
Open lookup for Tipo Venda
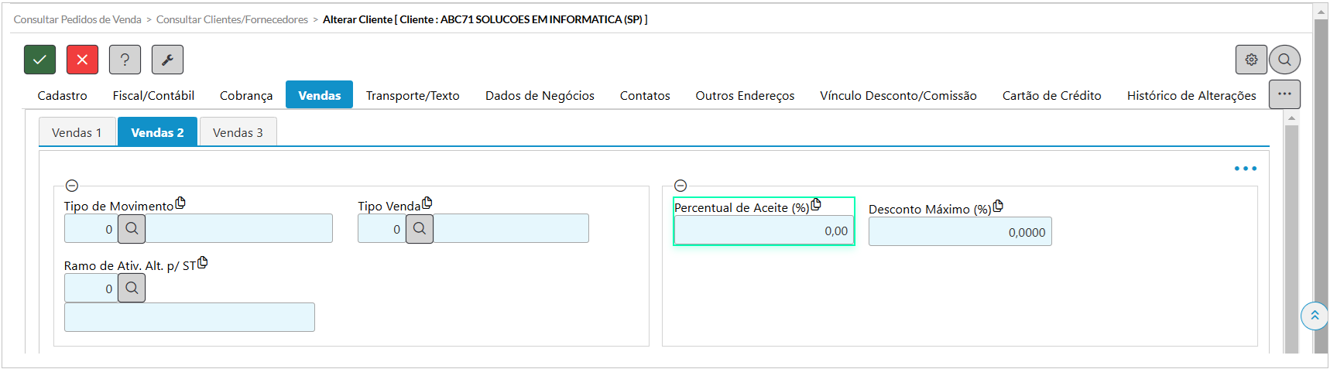(x=420, y=229)
